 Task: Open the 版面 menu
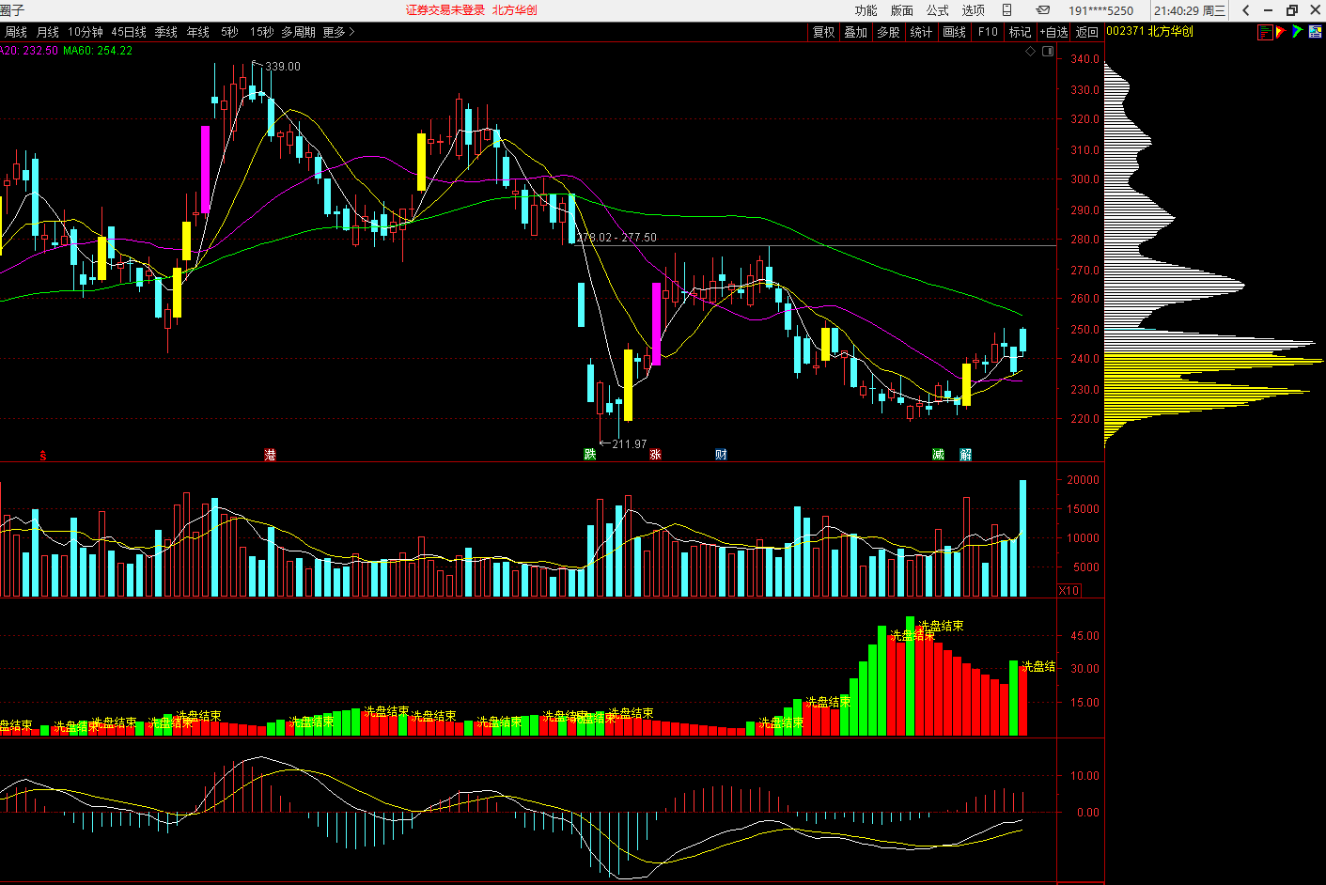tap(901, 10)
